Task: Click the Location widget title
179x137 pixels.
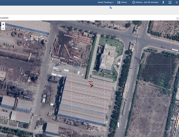Action: (5, 18)
